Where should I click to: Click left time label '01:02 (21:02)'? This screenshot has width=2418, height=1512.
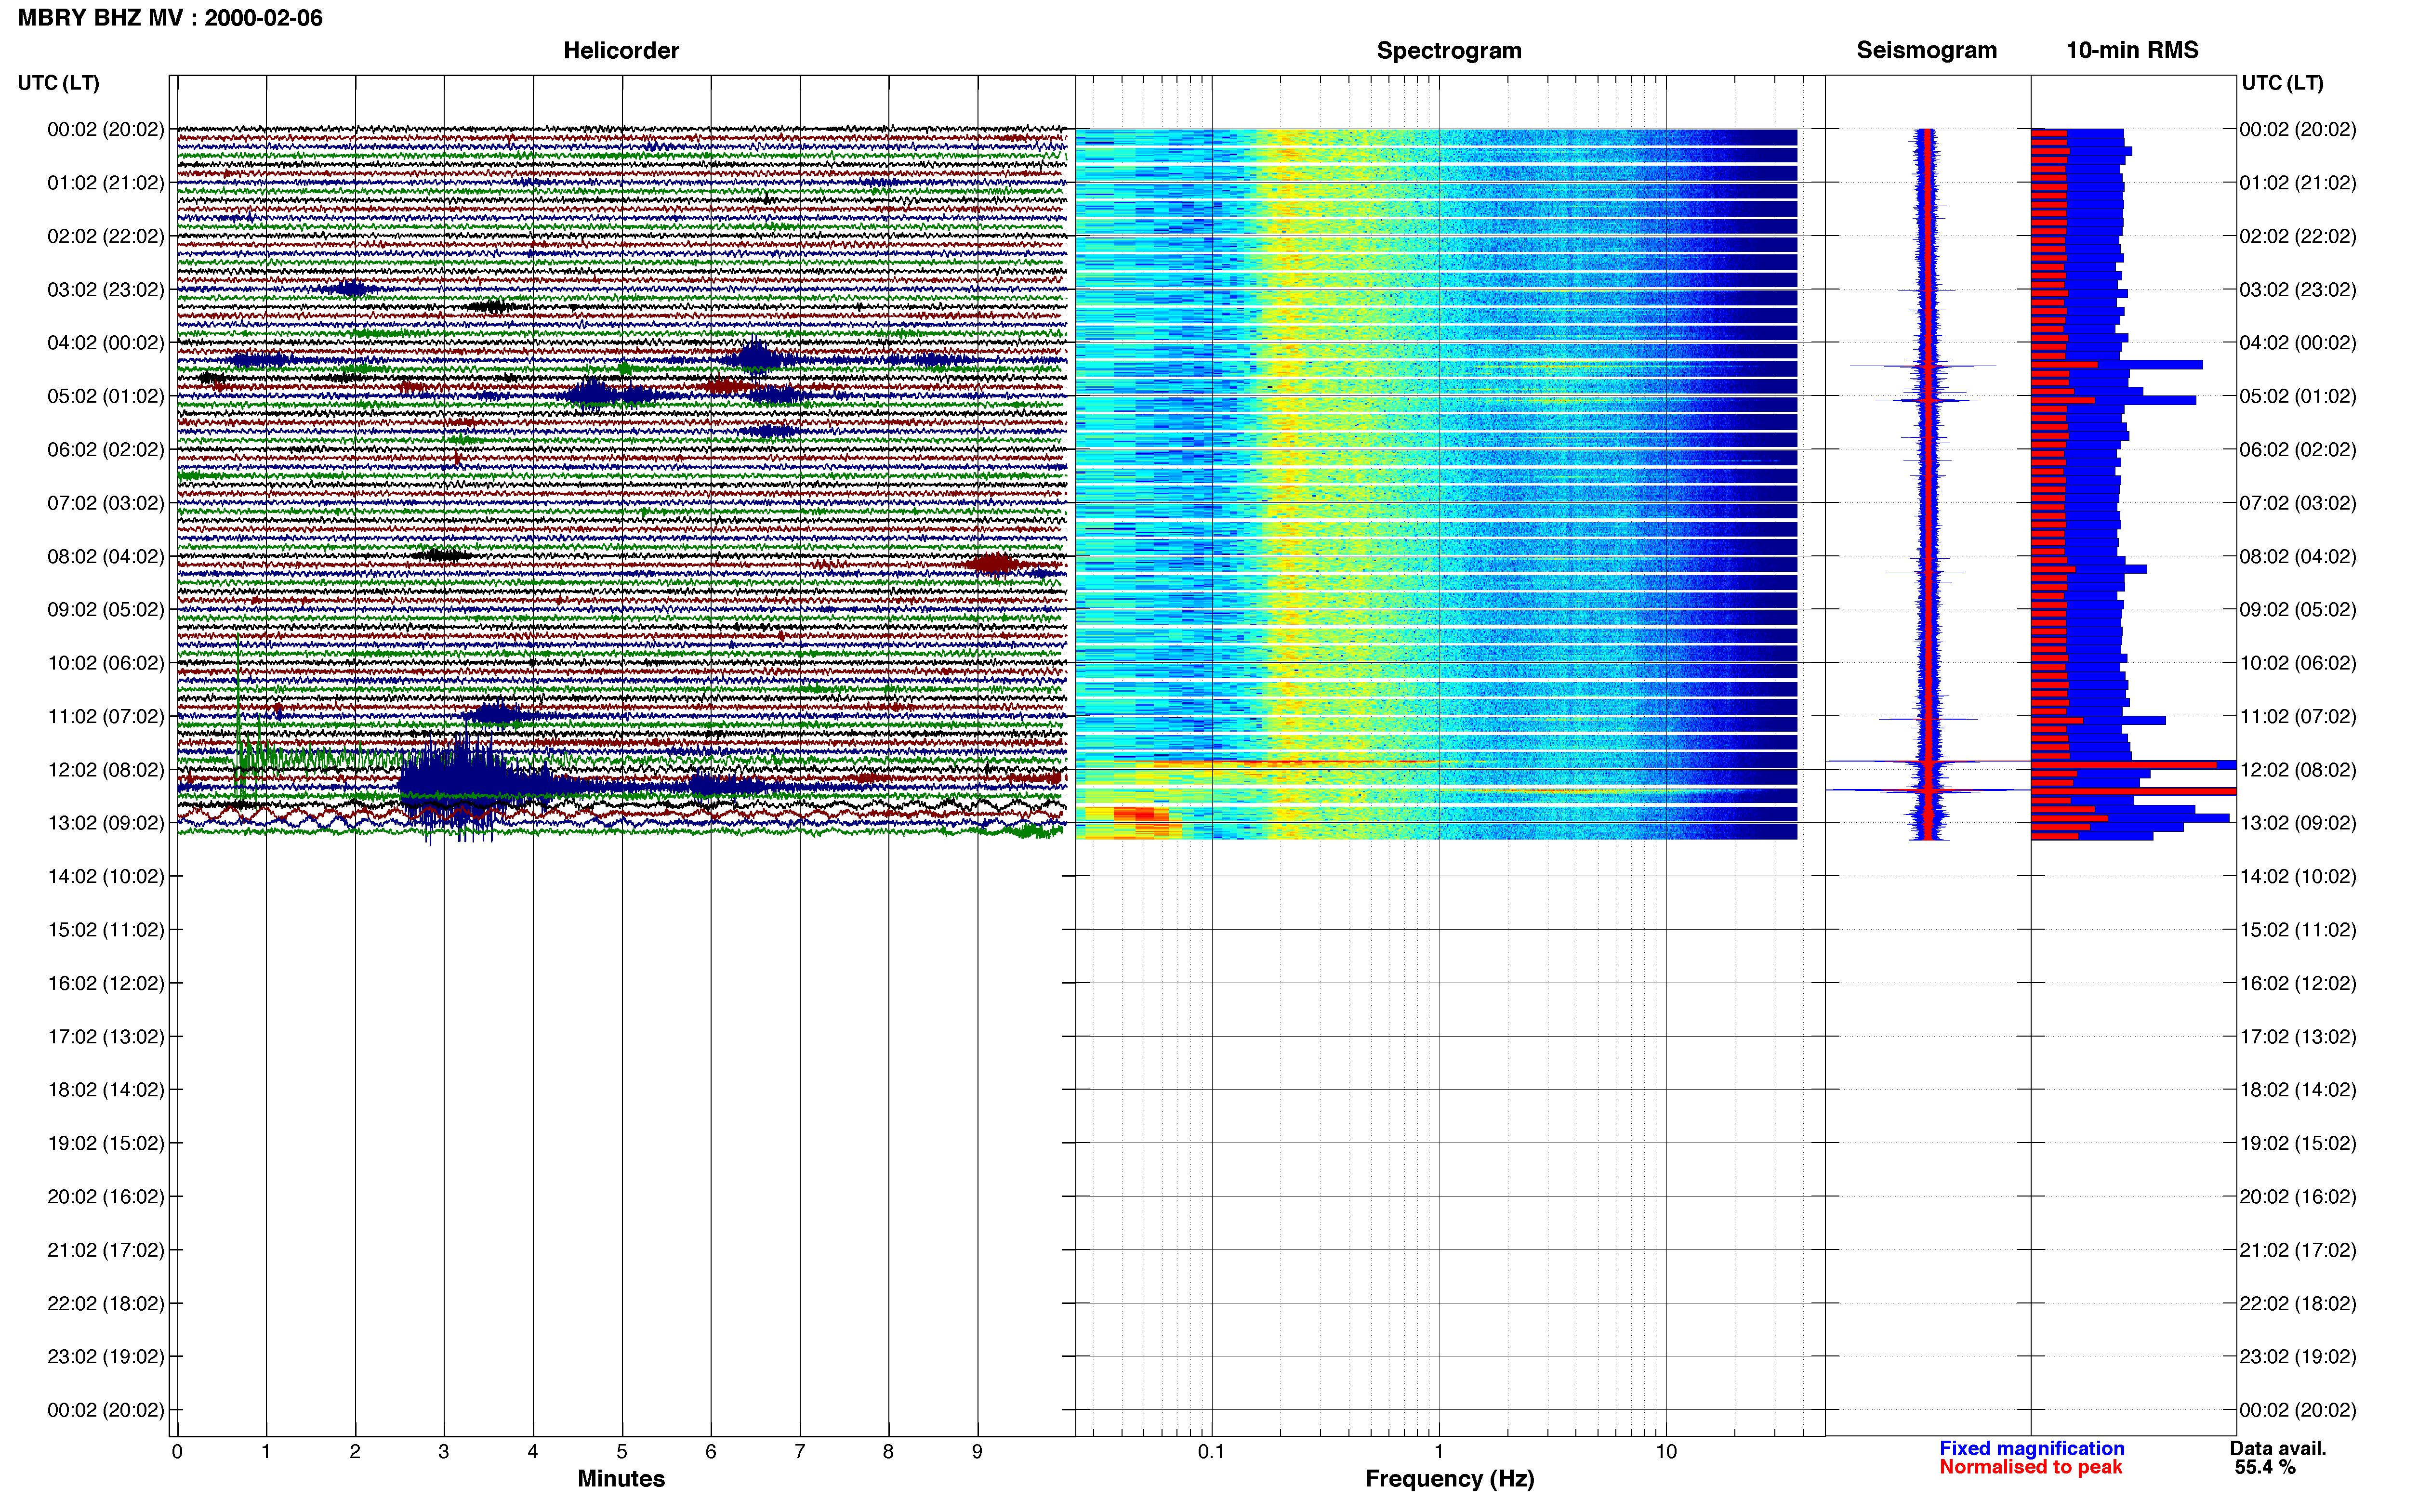[105, 183]
